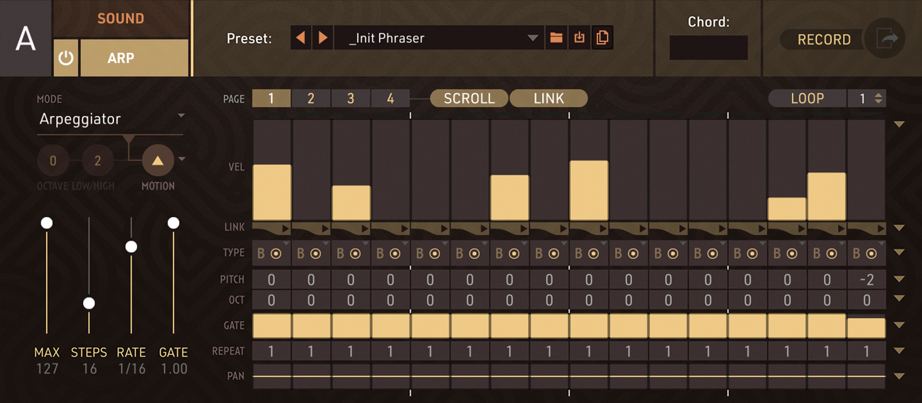Click the type B icon of step 13

737,254
